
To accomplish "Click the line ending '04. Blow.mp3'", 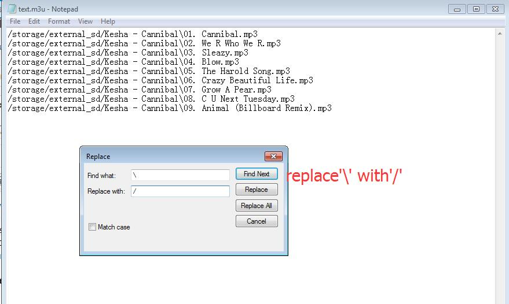I will tap(123, 62).
